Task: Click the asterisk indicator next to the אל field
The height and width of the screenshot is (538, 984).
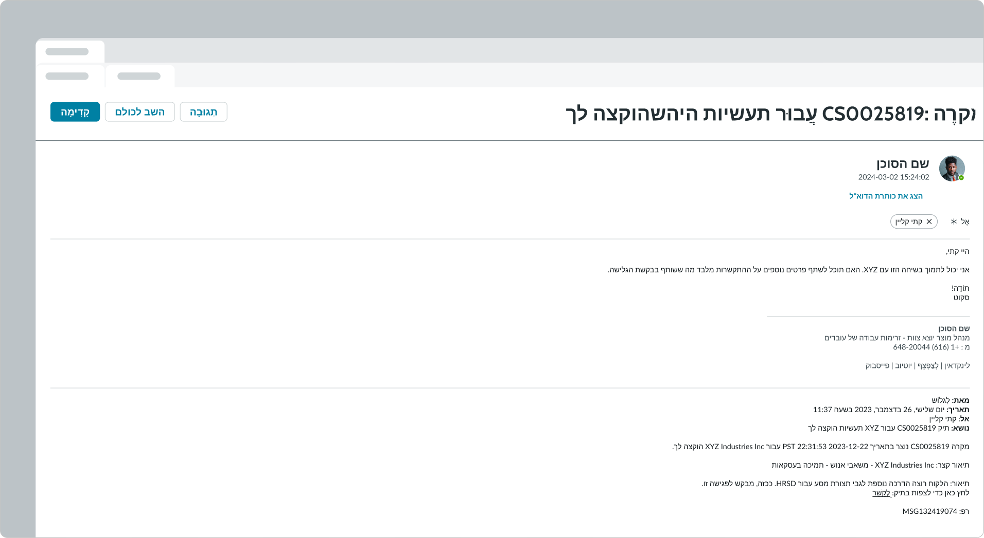Action: (954, 221)
